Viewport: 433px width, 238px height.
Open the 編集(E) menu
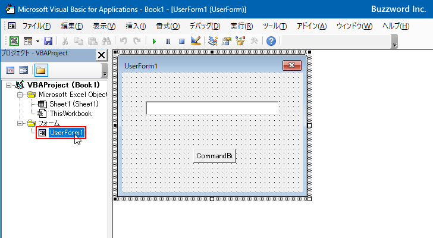point(72,26)
